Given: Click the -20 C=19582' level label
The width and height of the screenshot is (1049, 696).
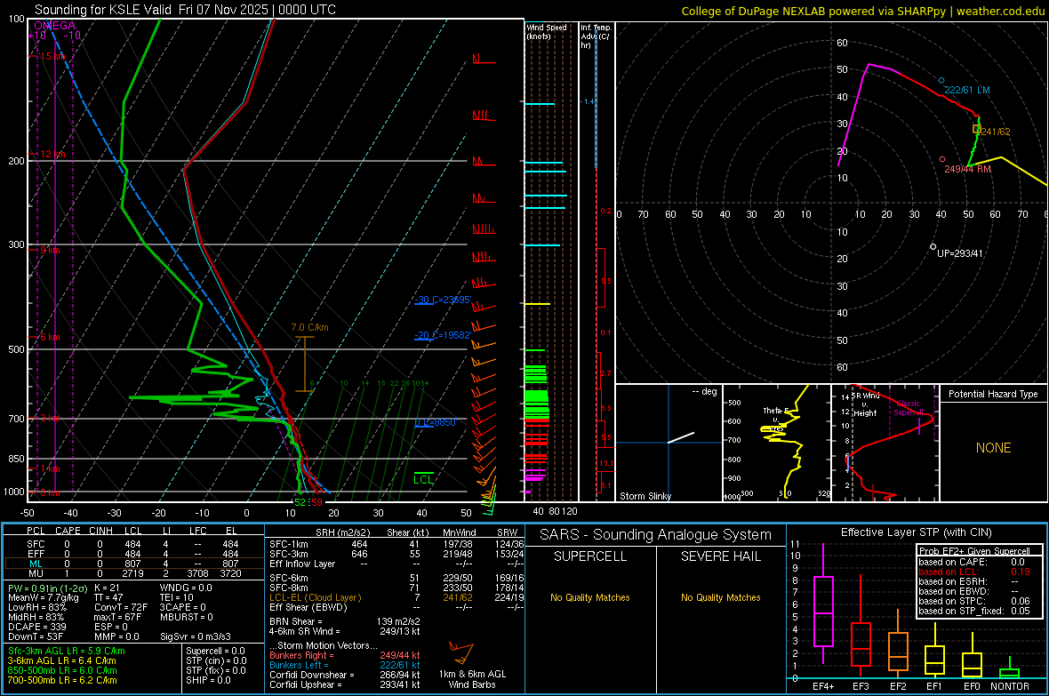Looking at the screenshot, I should (442, 334).
